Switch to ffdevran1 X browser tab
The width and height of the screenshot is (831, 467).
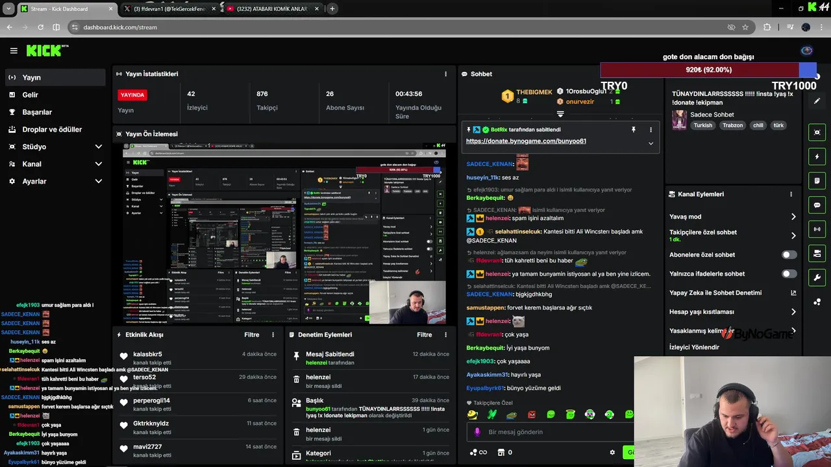pyautogui.click(x=169, y=9)
